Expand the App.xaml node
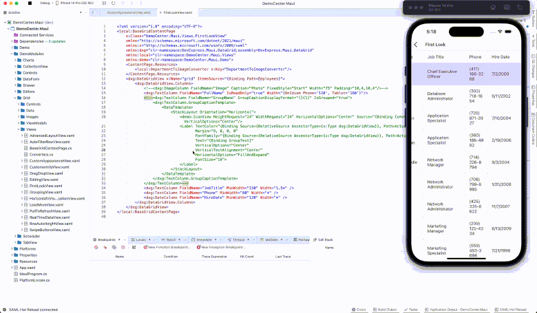The width and height of the screenshot is (537, 313). tap(12, 268)
